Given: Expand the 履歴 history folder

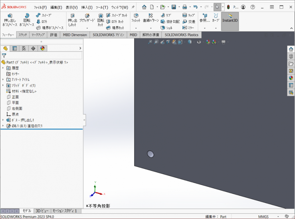Looking at the screenshot, I should pyautogui.click(x=3, y=68).
